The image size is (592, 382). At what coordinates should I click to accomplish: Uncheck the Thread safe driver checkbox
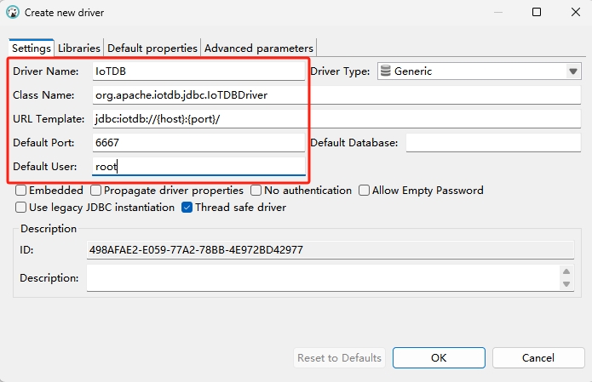[187, 207]
